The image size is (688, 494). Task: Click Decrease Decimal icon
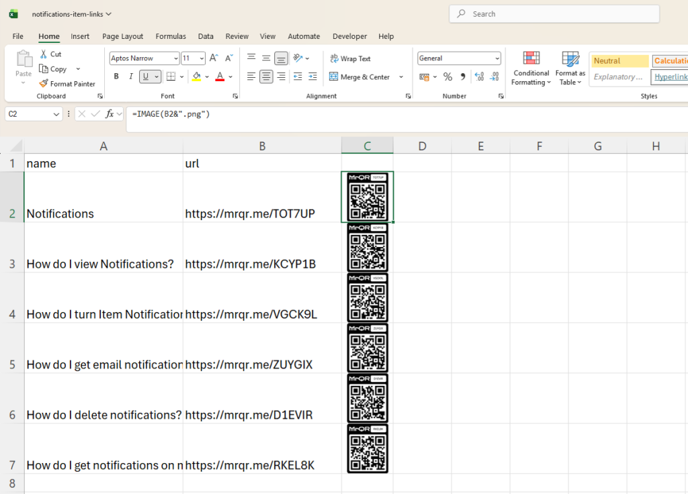(494, 77)
